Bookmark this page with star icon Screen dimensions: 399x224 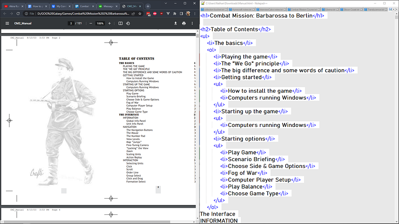pyautogui.click(x=140, y=14)
